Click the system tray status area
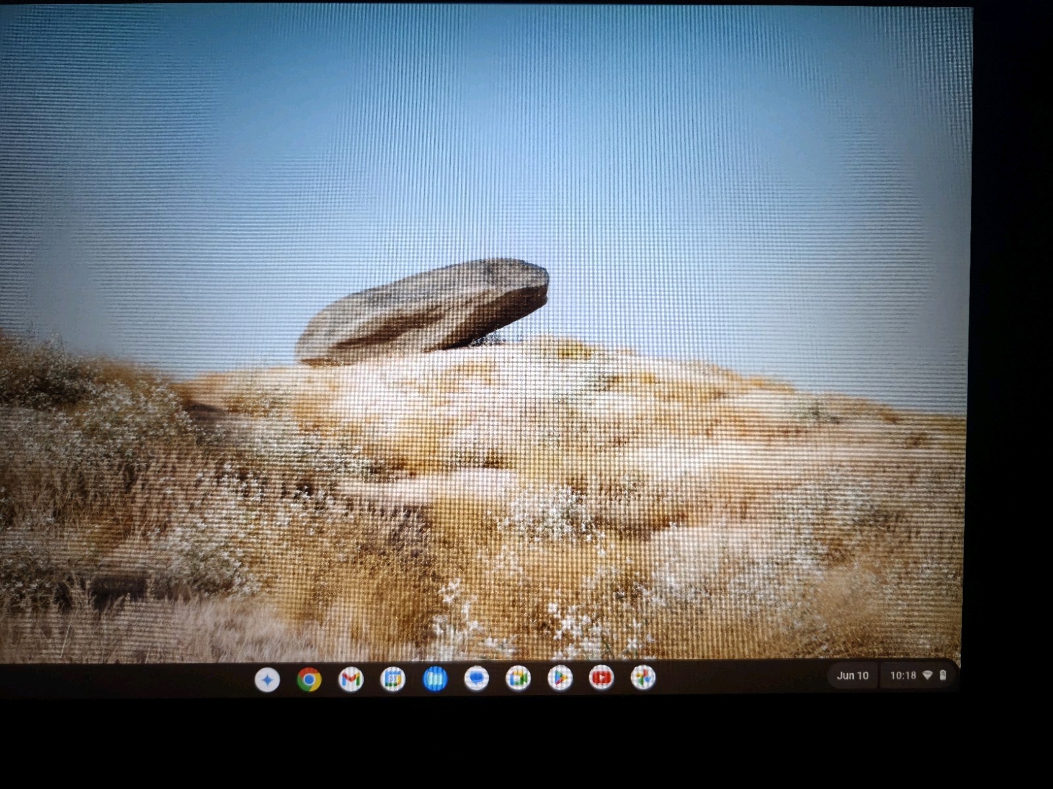 tap(921, 675)
